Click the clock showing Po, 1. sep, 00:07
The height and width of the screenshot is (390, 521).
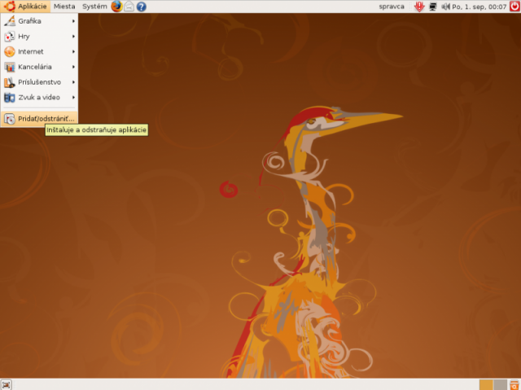479,7
